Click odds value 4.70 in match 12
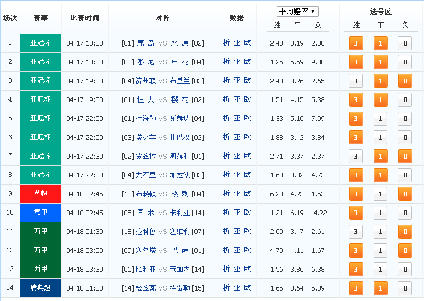 coord(277,250)
